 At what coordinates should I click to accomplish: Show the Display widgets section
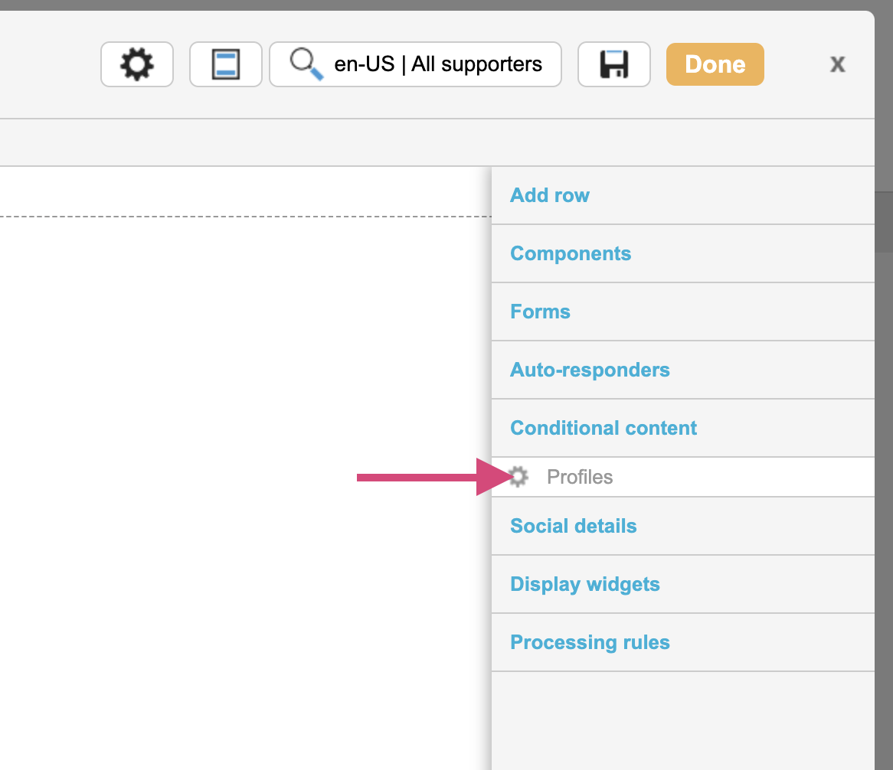tap(585, 584)
